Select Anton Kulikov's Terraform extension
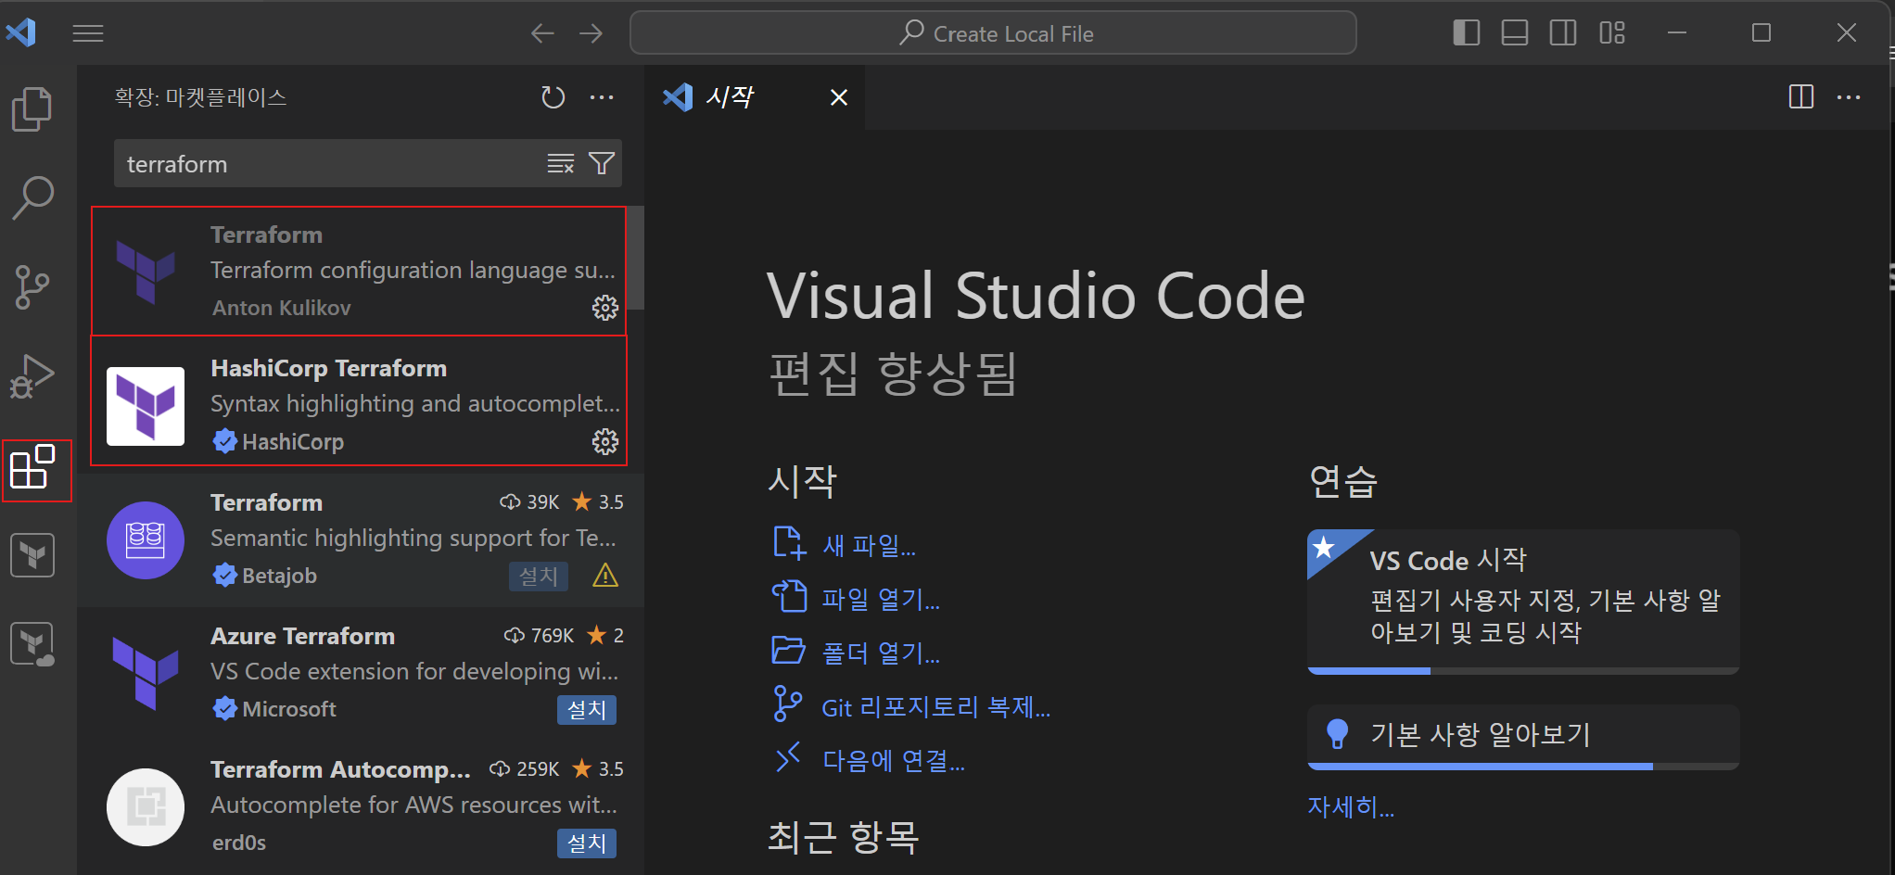 [x=359, y=271]
